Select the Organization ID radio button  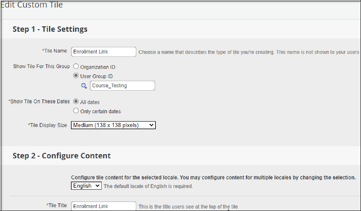point(76,66)
